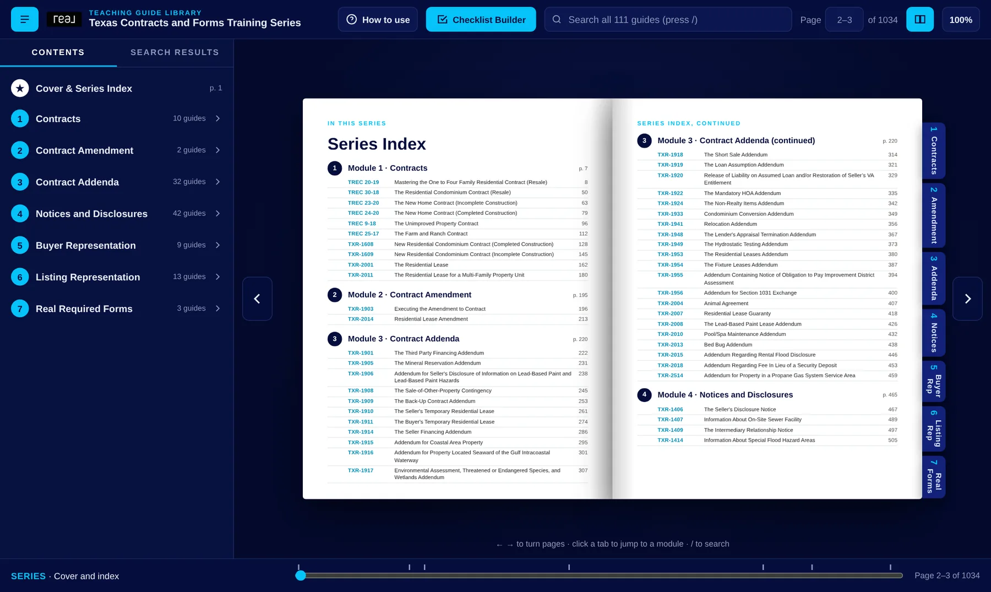
Task: Expand Contracts section chevron
Action: tap(218, 118)
